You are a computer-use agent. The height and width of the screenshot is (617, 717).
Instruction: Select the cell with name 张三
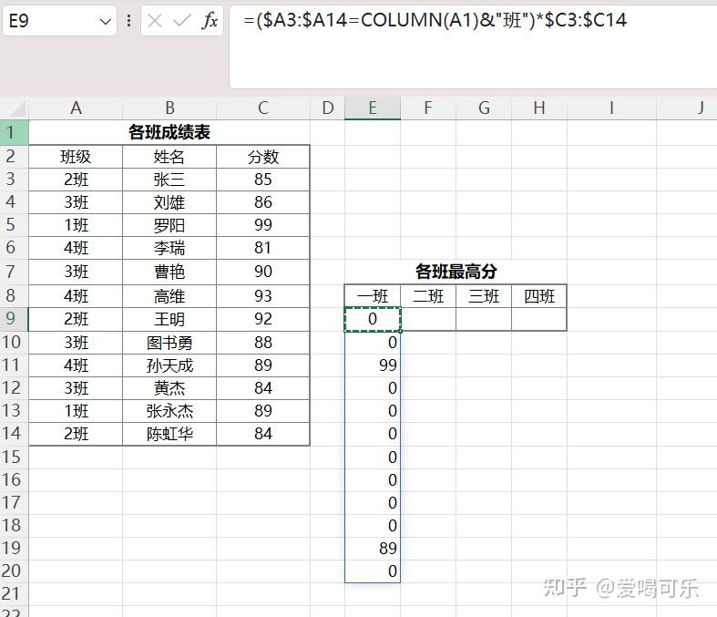pos(169,180)
